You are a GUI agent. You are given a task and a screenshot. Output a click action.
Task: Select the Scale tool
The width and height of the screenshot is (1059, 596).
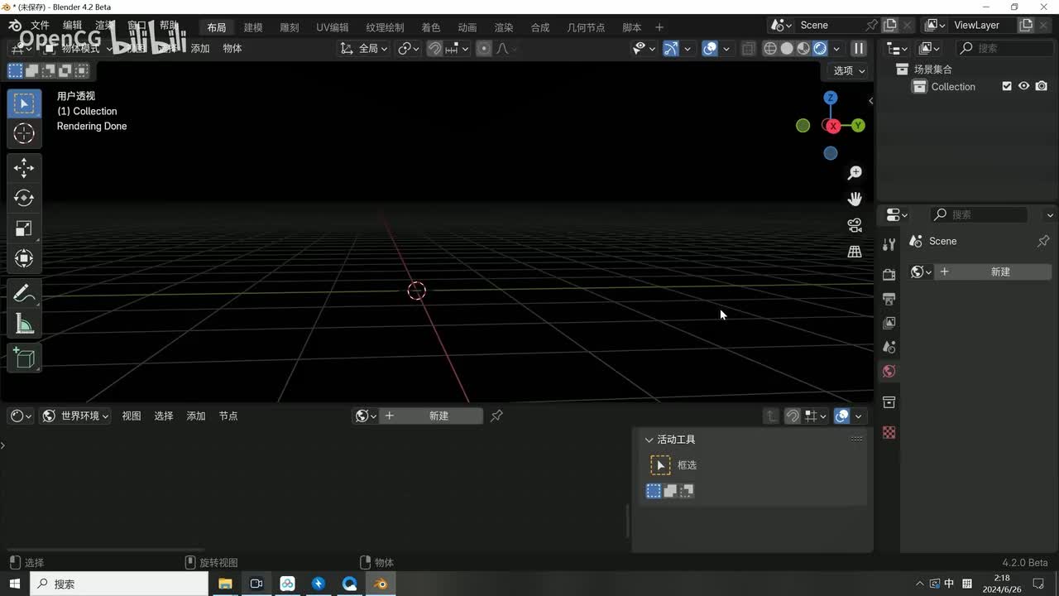[24, 228]
